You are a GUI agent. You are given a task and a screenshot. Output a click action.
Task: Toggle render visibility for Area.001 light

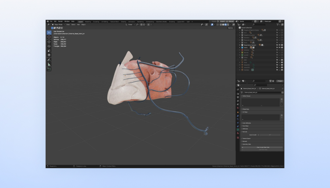pyautogui.click(x=282, y=65)
